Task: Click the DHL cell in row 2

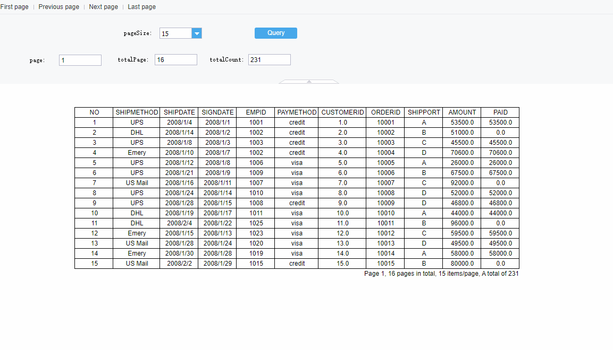Action: (136, 133)
